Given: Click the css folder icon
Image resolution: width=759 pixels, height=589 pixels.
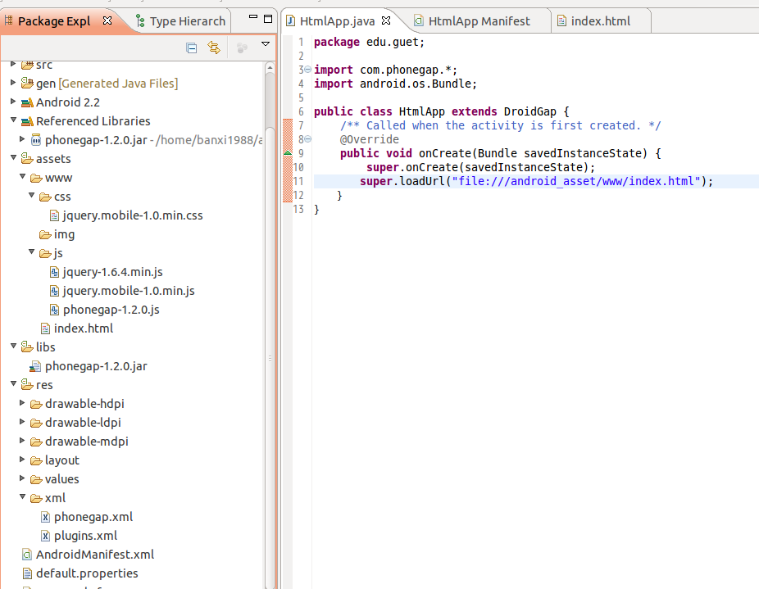Looking at the screenshot, I should click(45, 197).
